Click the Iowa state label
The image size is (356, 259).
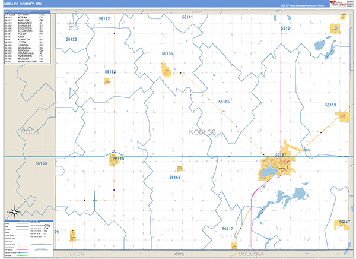[x=179, y=254]
